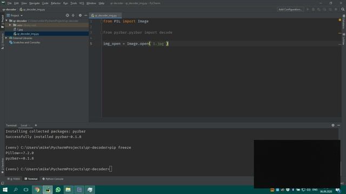This screenshot has width=346, height=194.
Task: Open the VCS menu
Action: click(x=82, y=3)
